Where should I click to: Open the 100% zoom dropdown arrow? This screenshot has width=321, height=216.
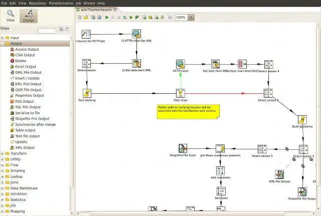click(191, 18)
